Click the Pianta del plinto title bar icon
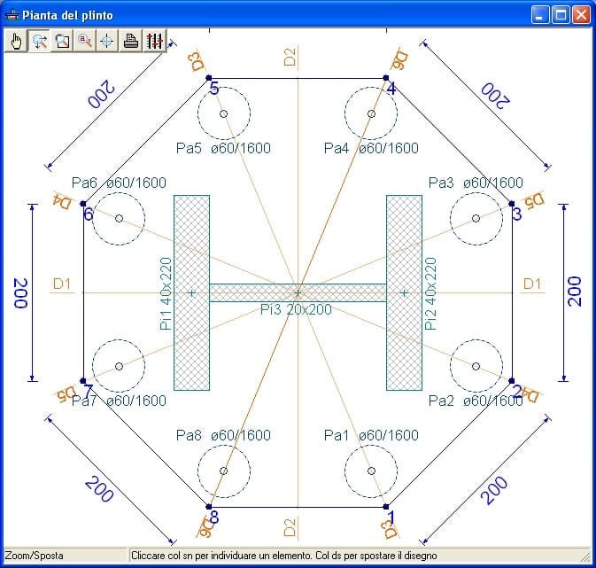Viewport: 596px width, 568px height. 12,15
